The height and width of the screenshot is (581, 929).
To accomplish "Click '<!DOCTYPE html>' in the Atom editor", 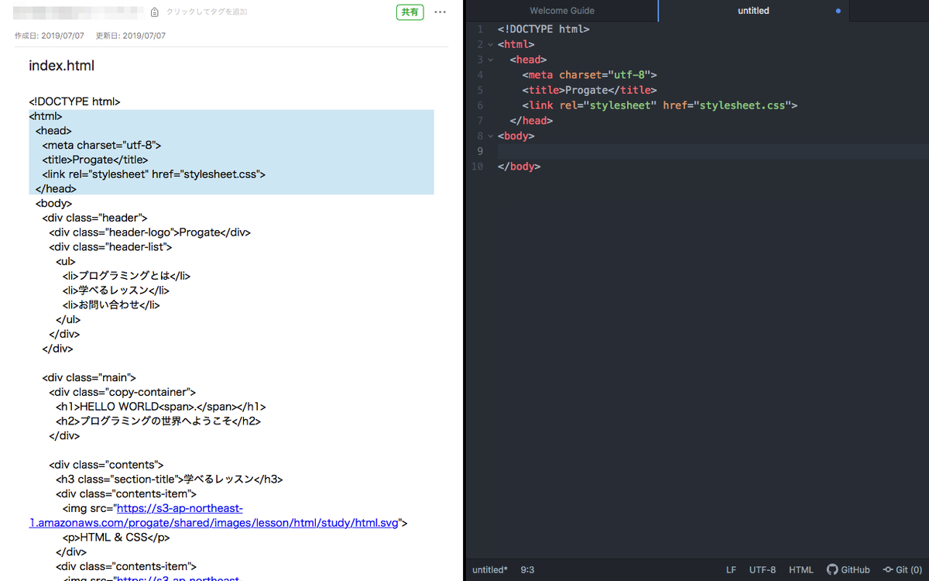I will pos(543,29).
